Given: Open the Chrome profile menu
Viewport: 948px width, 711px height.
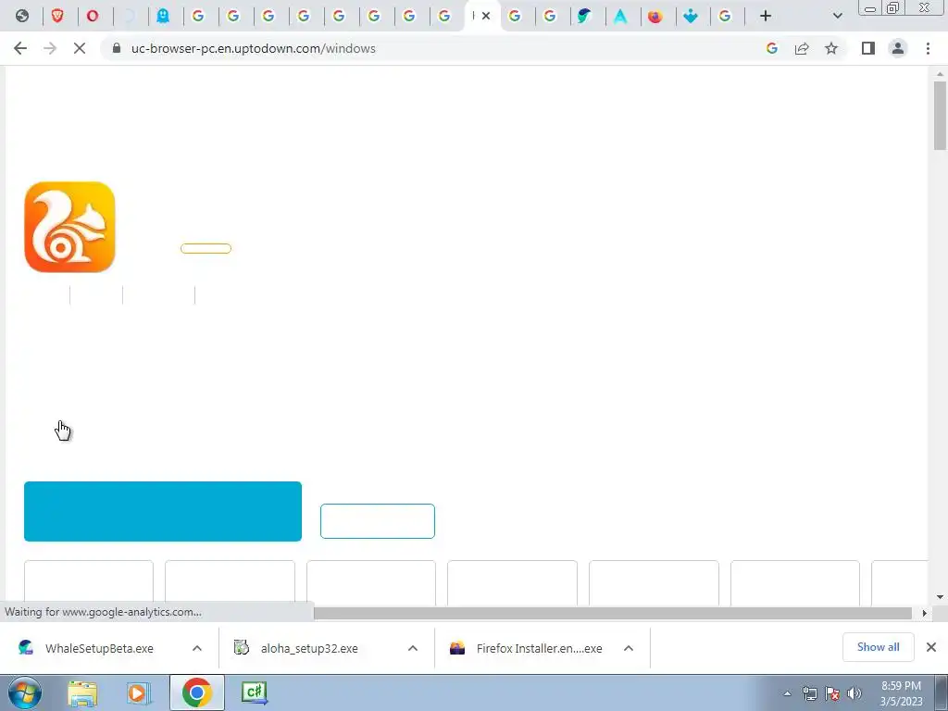Looking at the screenshot, I should coord(898,48).
